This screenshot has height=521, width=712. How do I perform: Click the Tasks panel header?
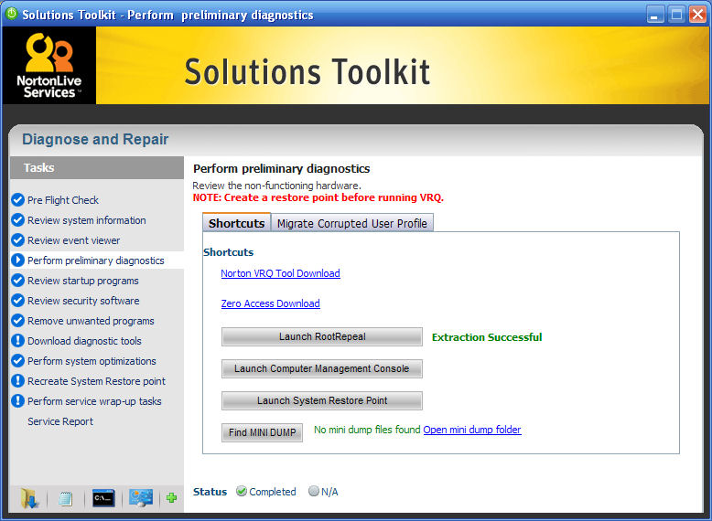[x=97, y=168]
